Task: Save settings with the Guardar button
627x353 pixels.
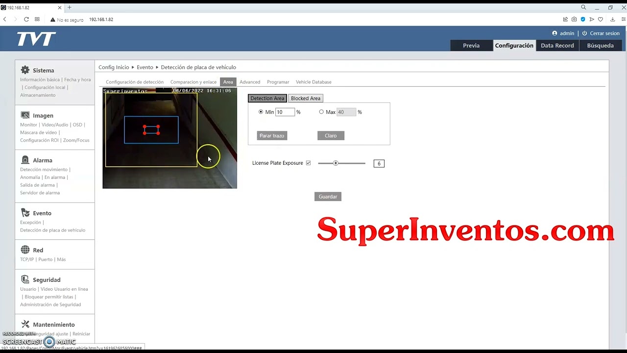Action: point(328,197)
